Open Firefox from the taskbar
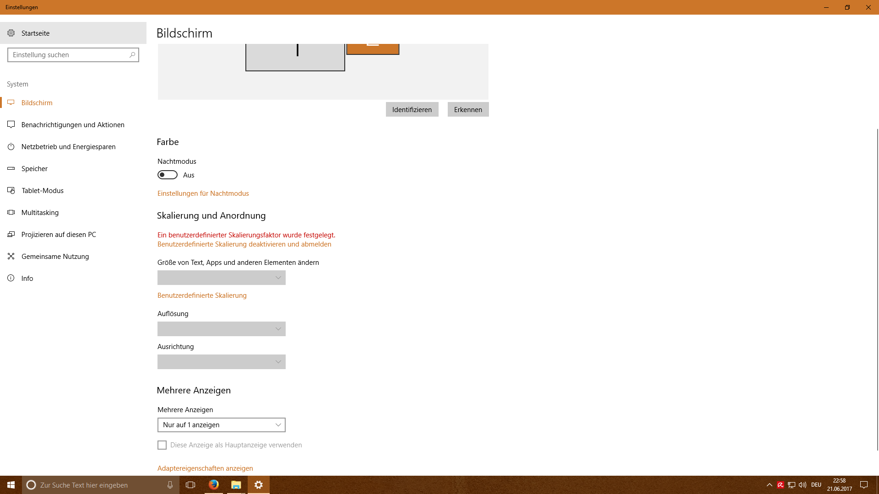 pyautogui.click(x=213, y=485)
